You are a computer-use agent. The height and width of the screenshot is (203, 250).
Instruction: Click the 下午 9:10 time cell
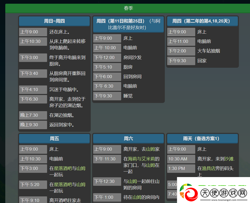33,200
